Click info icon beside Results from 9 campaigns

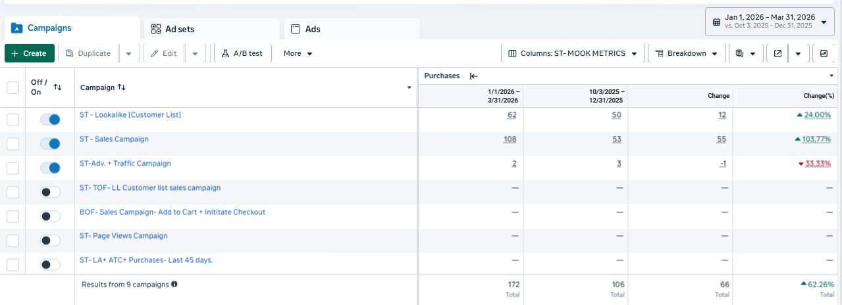click(174, 285)
